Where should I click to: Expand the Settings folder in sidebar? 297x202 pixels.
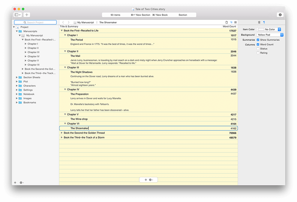[17, 90]
